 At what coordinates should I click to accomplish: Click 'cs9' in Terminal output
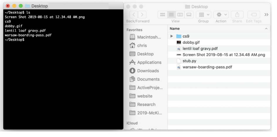[8, 21]
